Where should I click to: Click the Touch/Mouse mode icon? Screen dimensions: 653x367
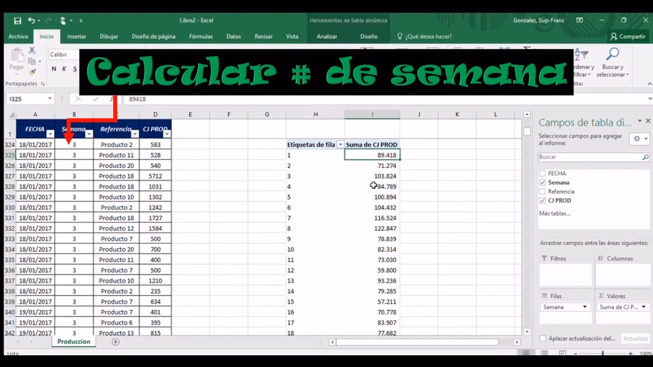(62, 20)
